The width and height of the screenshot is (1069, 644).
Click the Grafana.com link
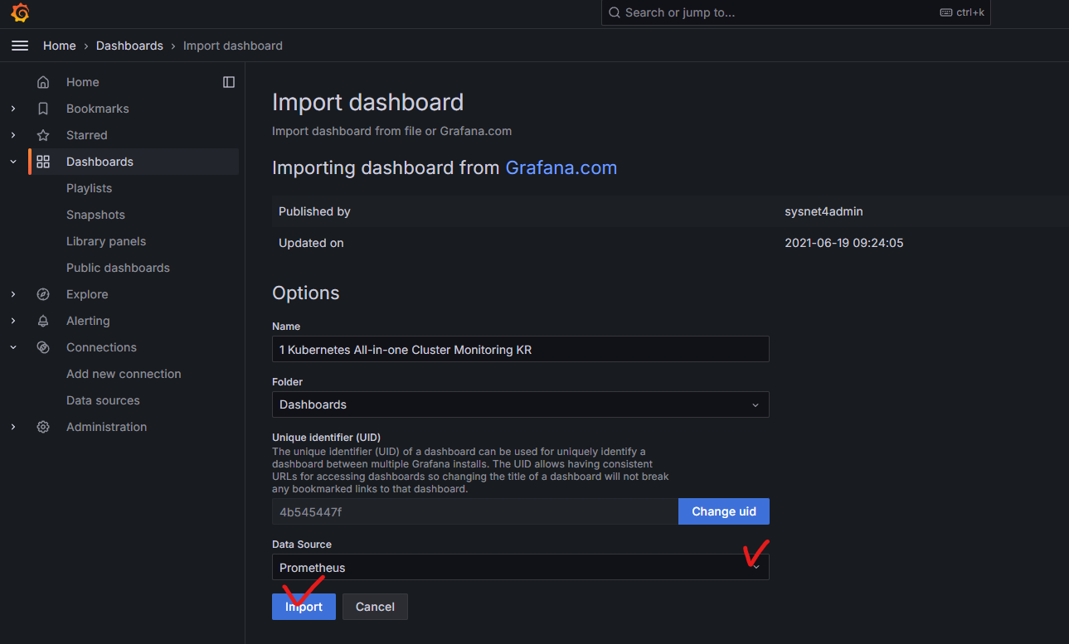561,167
